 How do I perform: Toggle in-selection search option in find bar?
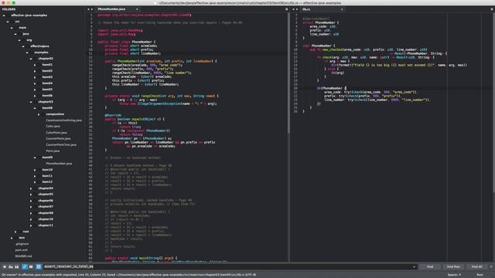[x=31, y=266]
